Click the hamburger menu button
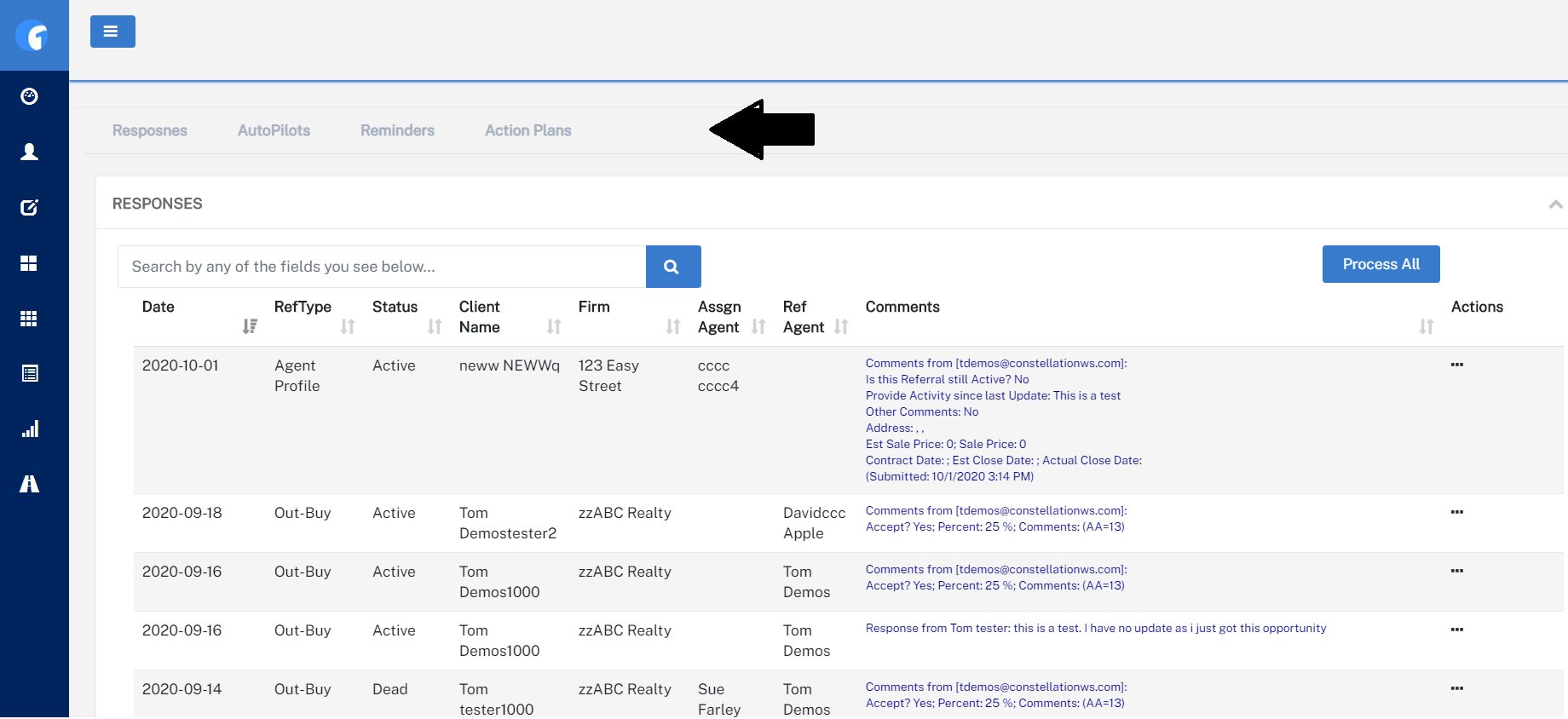Image resolution: width=1568 pixels, height=719 pixels. [112, 32]
